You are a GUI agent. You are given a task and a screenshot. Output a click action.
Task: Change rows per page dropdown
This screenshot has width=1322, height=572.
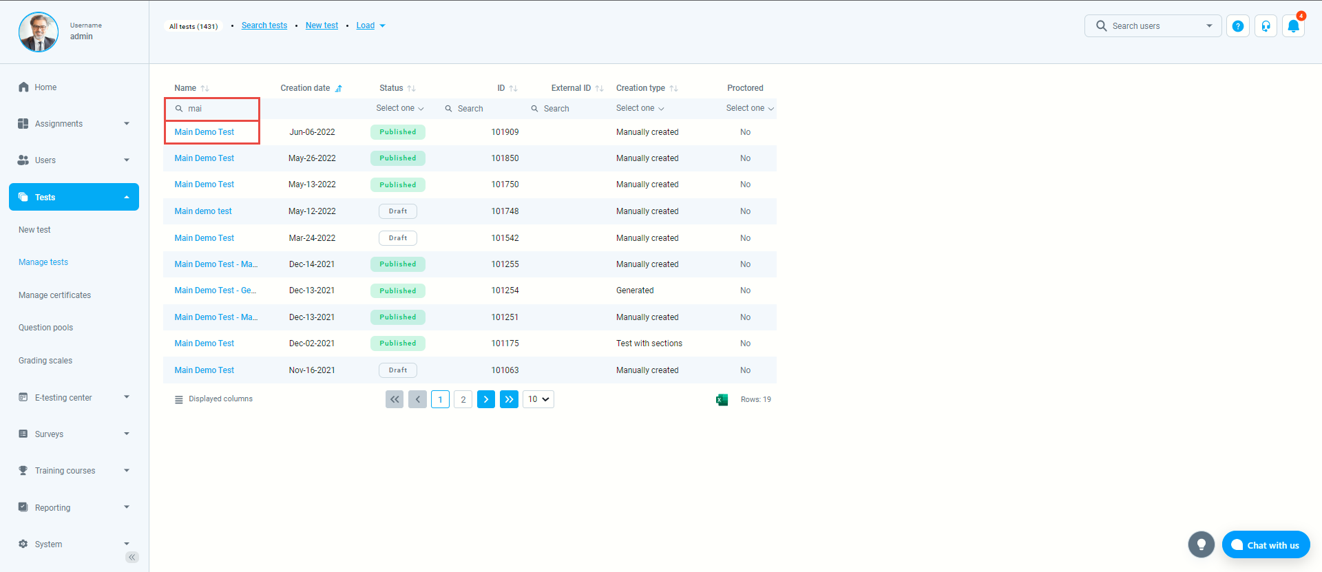coord(538,399)
